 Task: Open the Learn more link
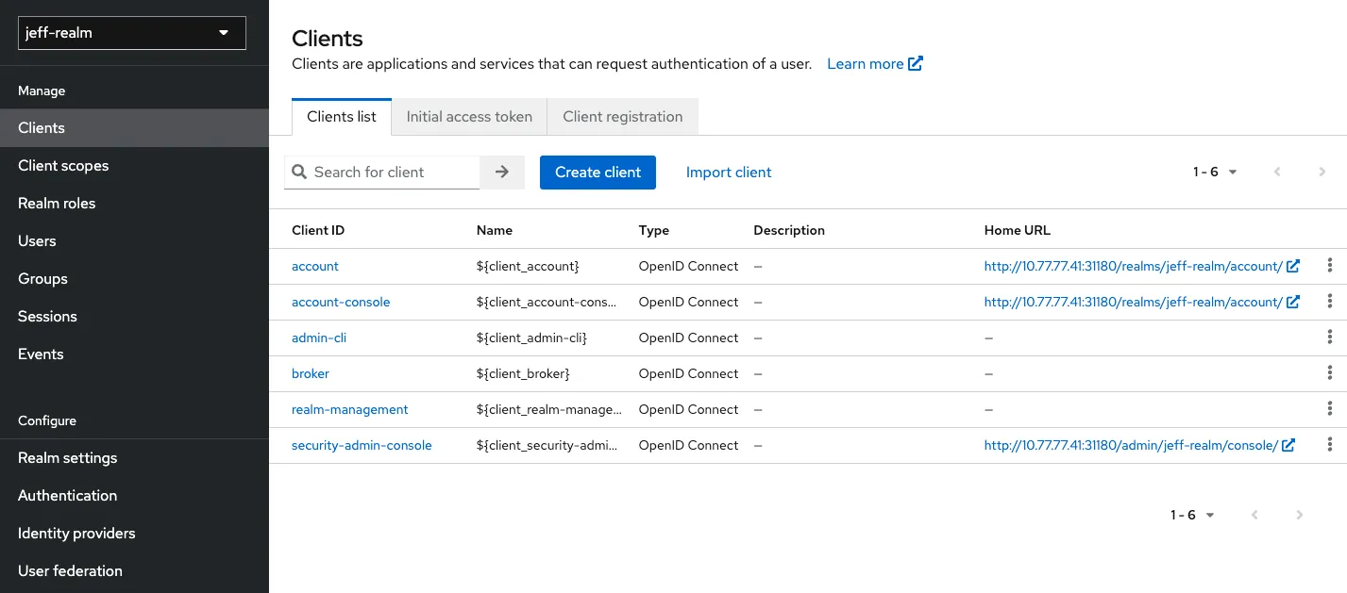(x=875, y=64)
